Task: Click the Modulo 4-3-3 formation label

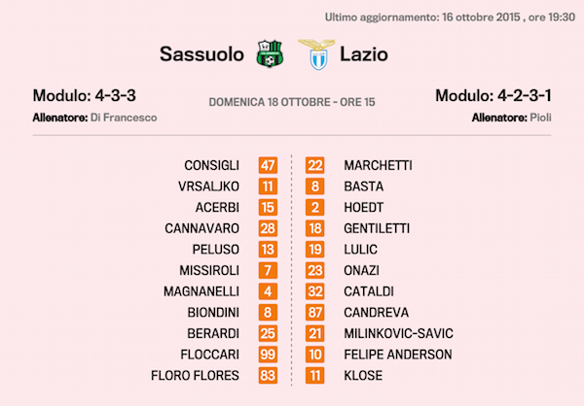Action: tap(85, 96)
